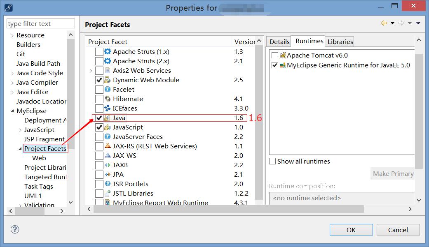Collapse the Project Facets tree node
The height and width of the screenshot is (247, 429).
[x=20, y=149]
